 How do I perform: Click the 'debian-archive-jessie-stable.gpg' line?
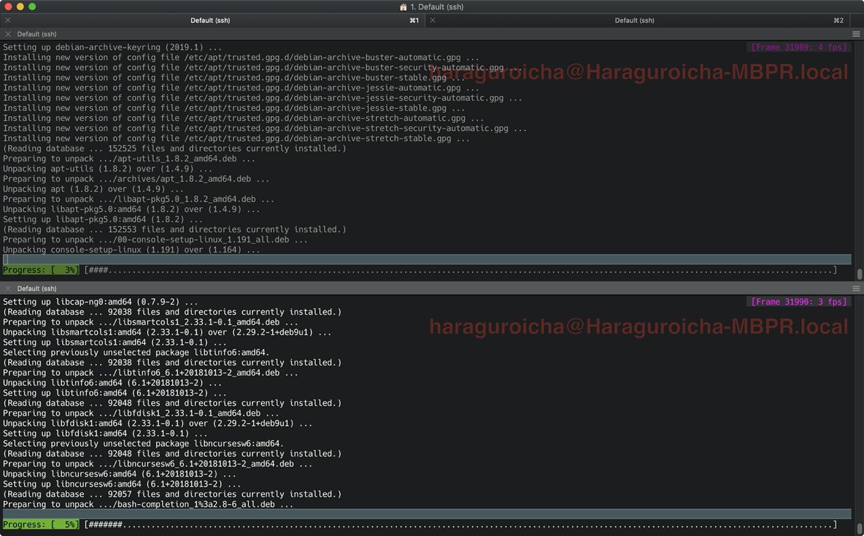point(234,108)
